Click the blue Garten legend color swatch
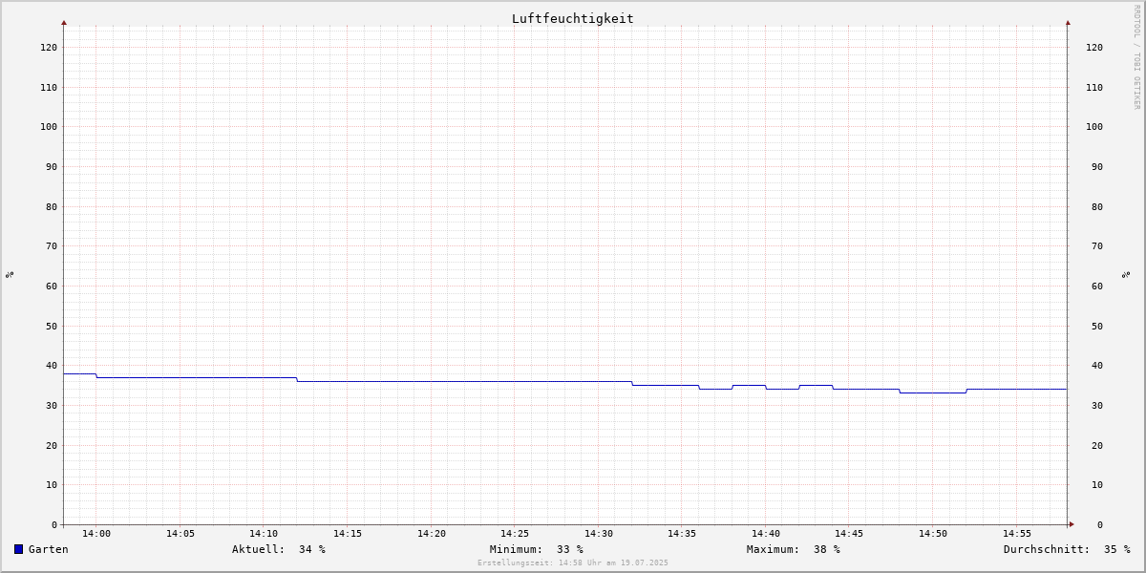The height and width of the screenshot is (573, 1146). (x=18, y=549)
